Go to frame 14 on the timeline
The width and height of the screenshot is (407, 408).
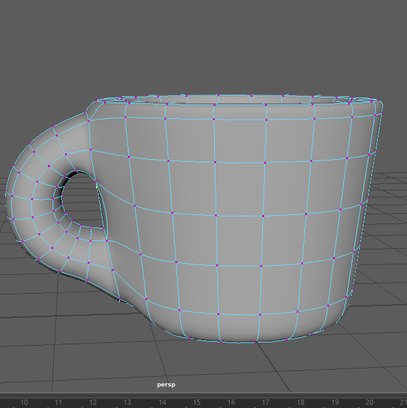coord(162,402)
